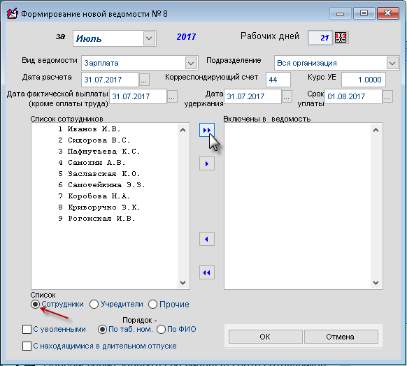Minimize the dialog window
407x366 pixels.
[x=340, y=13]
